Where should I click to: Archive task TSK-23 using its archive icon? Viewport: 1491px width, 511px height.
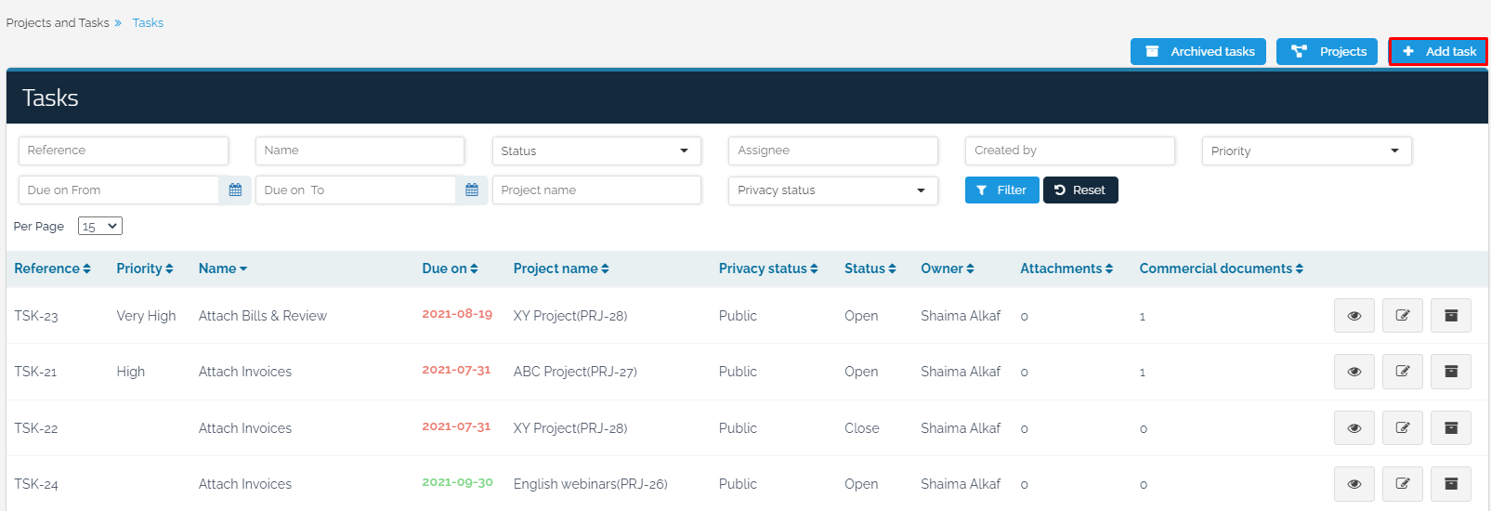click(x=1450, y=316)
